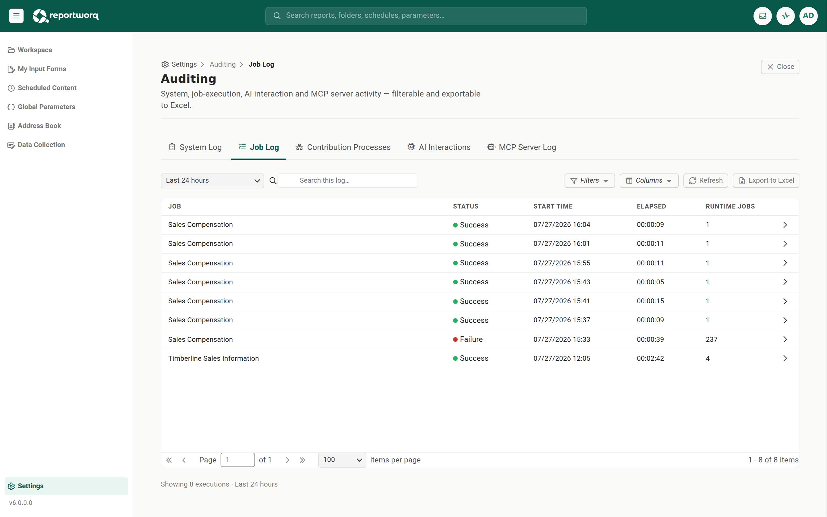Open the Filters dropdown
Image resolution: width=827 pixels, height=517 pixels.
pos(590,181)
